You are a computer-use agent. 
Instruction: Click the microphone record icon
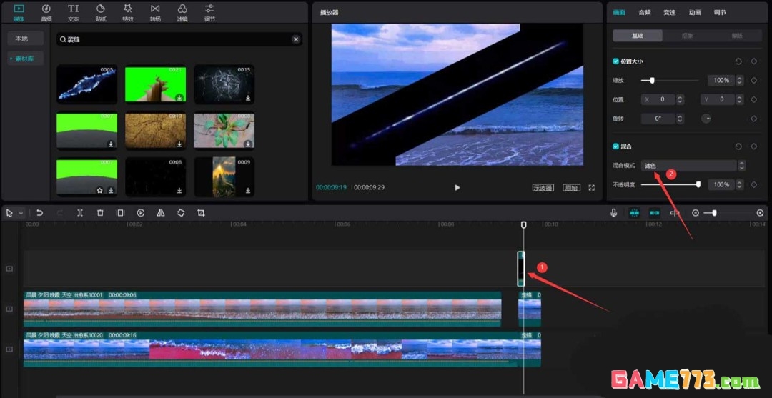(x=613, y=213)
